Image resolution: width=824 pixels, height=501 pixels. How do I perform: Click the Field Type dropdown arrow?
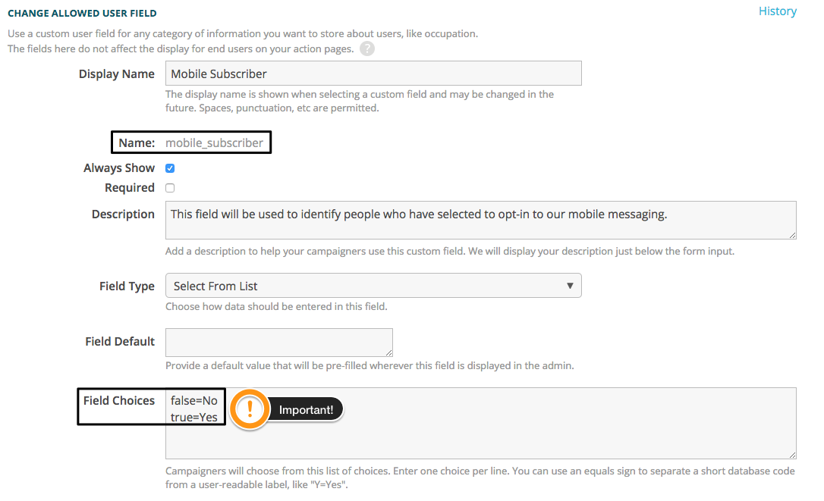570,286
